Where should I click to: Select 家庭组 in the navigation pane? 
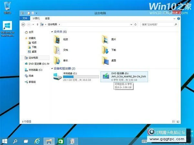coord(30,82)
